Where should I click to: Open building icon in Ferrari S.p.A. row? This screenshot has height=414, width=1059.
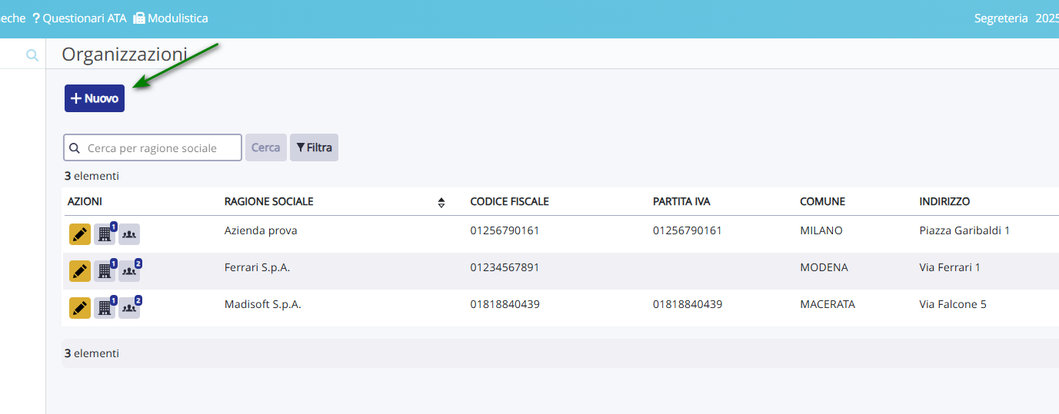click(x=105, y=271)
